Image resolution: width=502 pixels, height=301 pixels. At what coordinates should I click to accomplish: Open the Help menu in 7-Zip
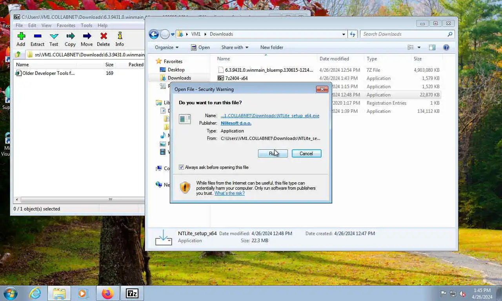[102, 25]
